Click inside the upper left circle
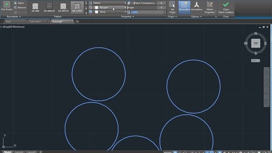 99,74
